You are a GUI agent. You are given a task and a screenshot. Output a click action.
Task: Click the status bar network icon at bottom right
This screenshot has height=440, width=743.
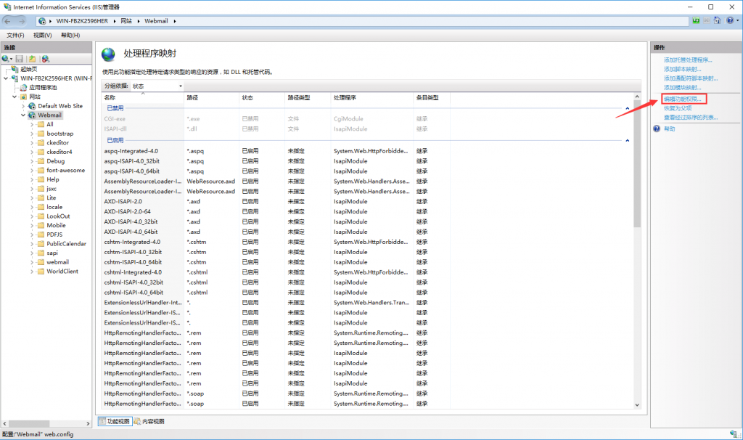pos(734,434)
